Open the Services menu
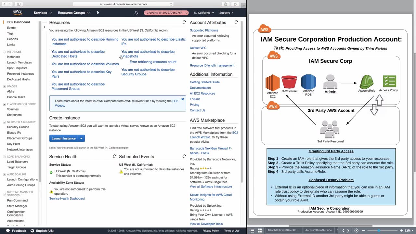This screenshot has width=416, height=234. 43,13
